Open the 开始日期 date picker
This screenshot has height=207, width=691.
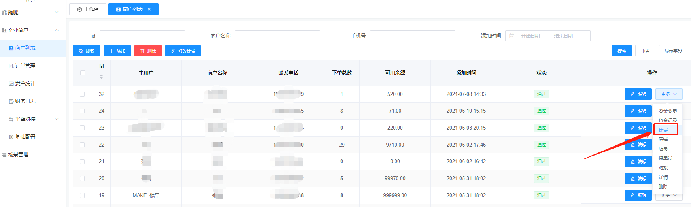pos(531,36)
